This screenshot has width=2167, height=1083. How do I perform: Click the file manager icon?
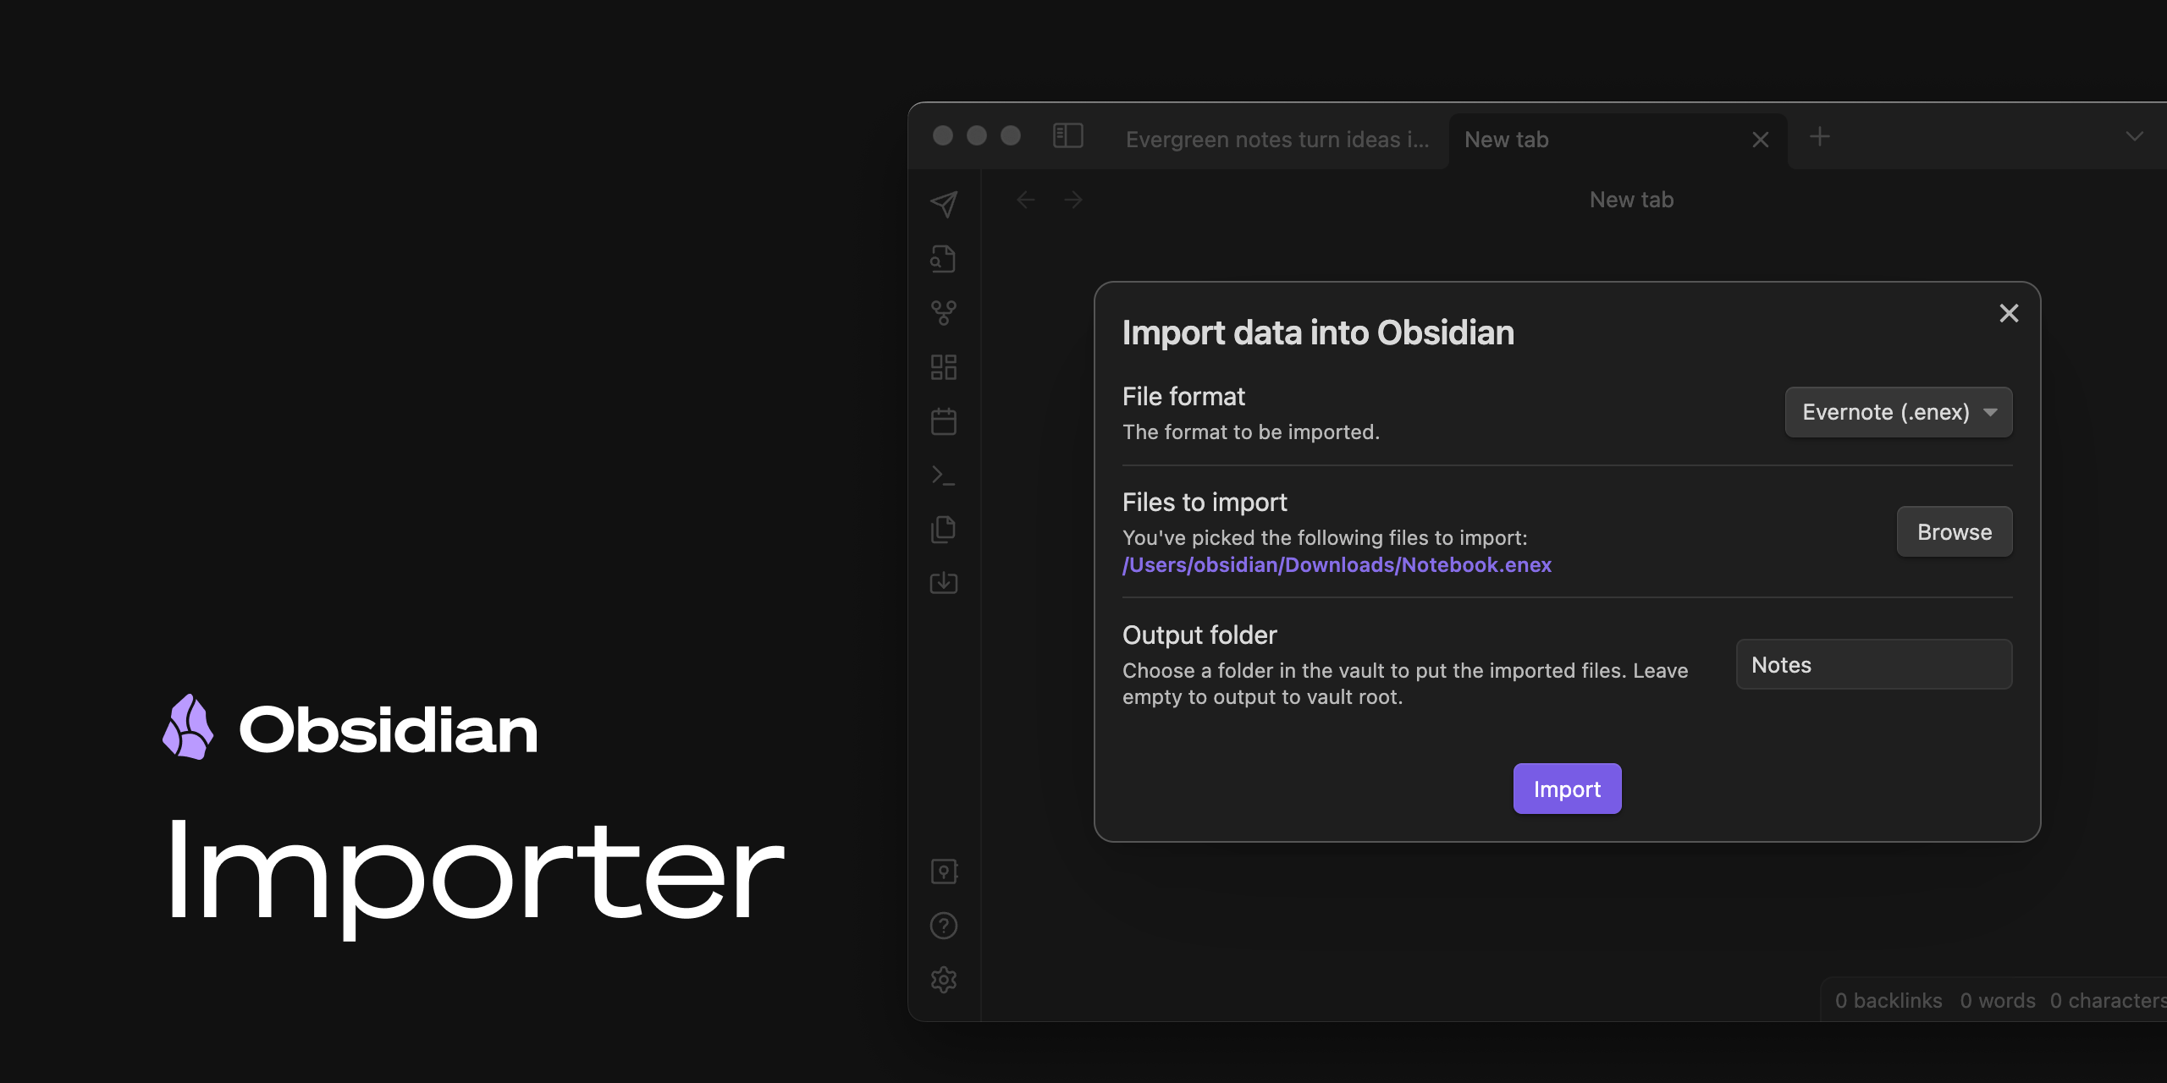[946, 526]
